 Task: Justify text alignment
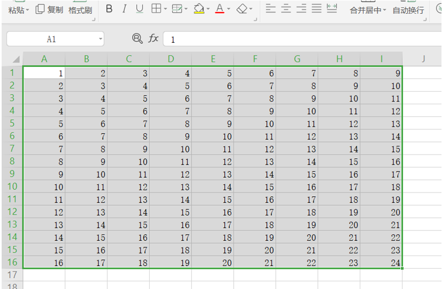point(316,8)
